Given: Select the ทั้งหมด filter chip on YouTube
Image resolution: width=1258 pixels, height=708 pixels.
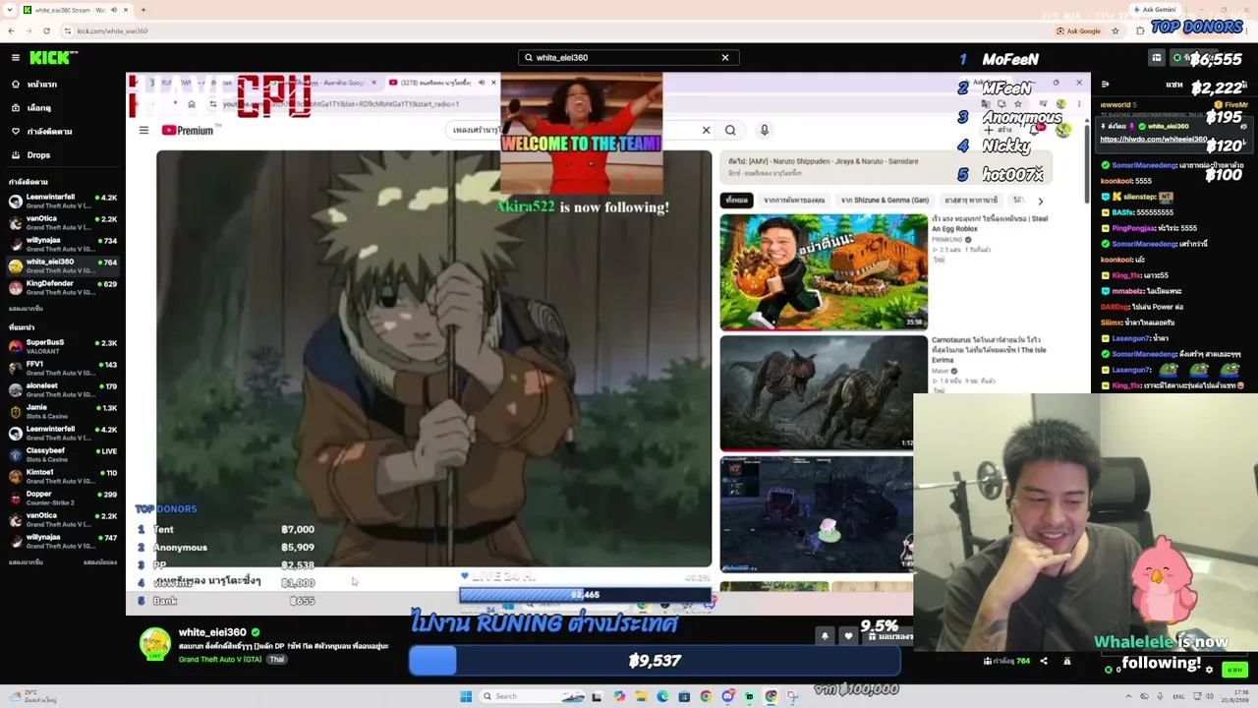Looking at the screenshot, I should click(x=736, y=201).
